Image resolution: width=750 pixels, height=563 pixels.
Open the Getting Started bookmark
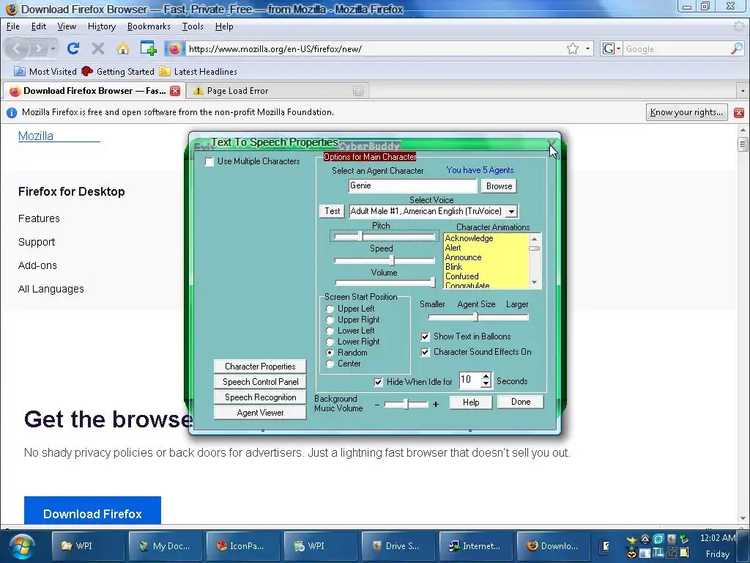tap(118, 71)
